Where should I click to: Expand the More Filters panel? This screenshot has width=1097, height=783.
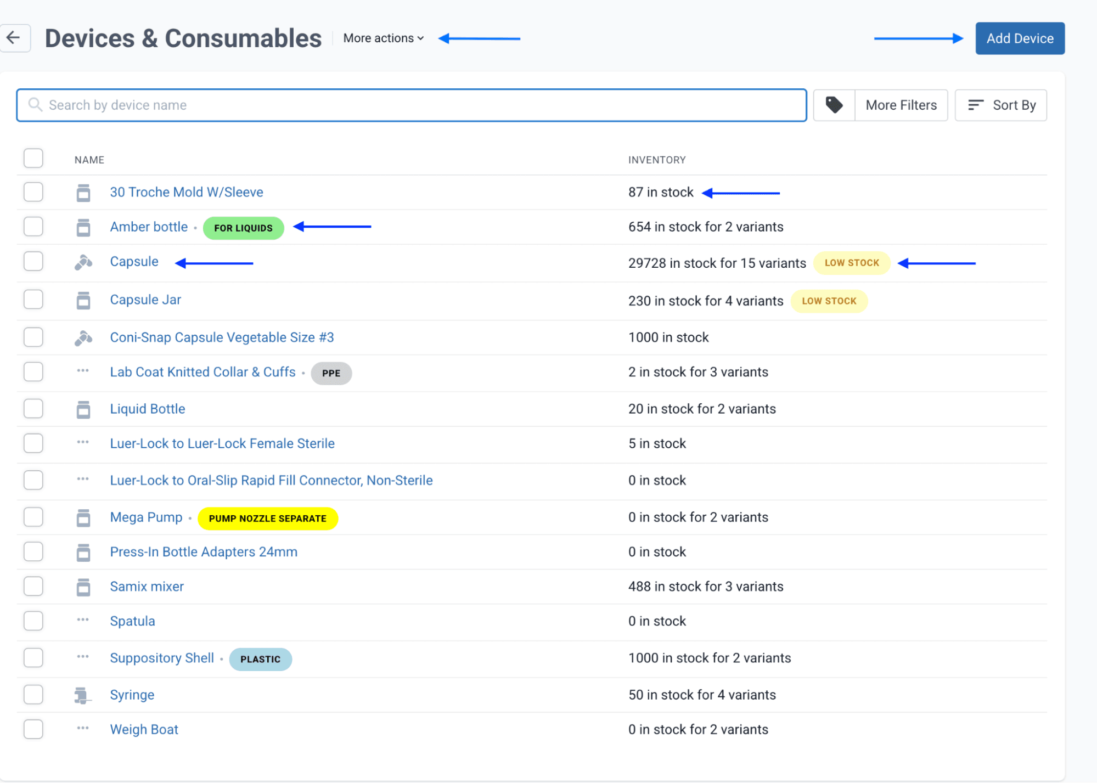901,105
